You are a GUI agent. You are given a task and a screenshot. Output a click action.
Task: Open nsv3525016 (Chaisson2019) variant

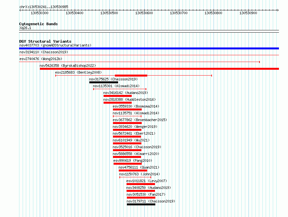click(137, 147)
